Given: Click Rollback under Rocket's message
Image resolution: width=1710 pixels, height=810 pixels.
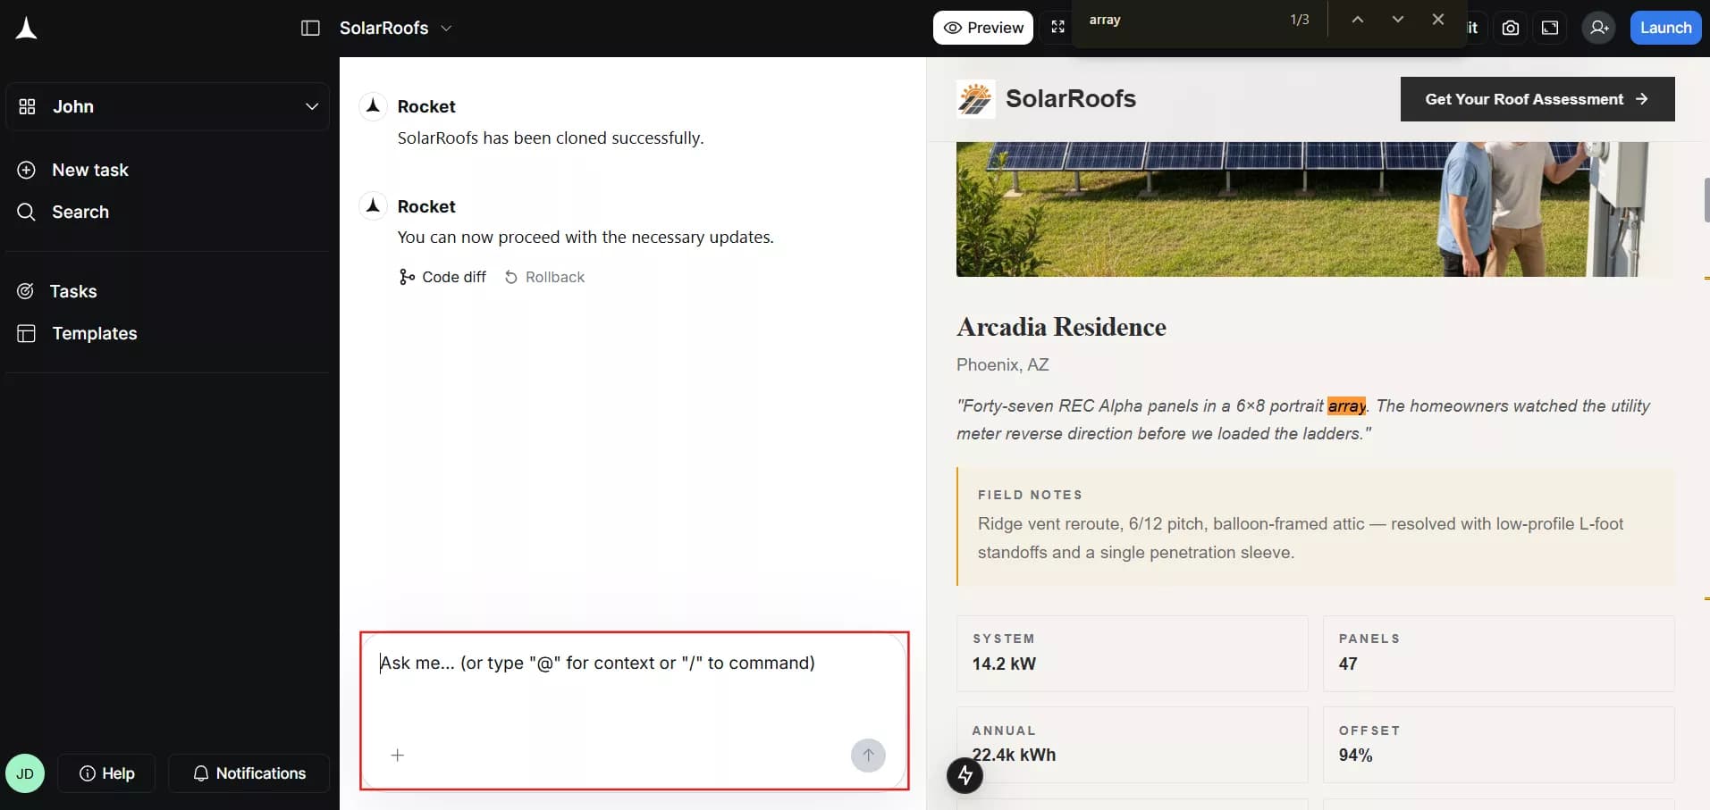Looking at the screenshot, I should (x=544, y=277).
